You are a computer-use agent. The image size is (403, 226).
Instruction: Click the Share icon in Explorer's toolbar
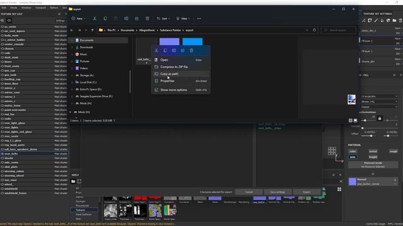pyautogui.click(x=137, y=18)
